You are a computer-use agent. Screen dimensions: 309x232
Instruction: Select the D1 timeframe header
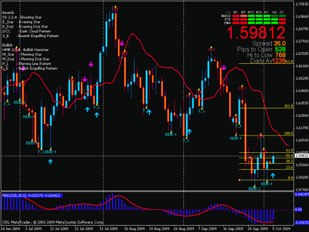[282, 12]
